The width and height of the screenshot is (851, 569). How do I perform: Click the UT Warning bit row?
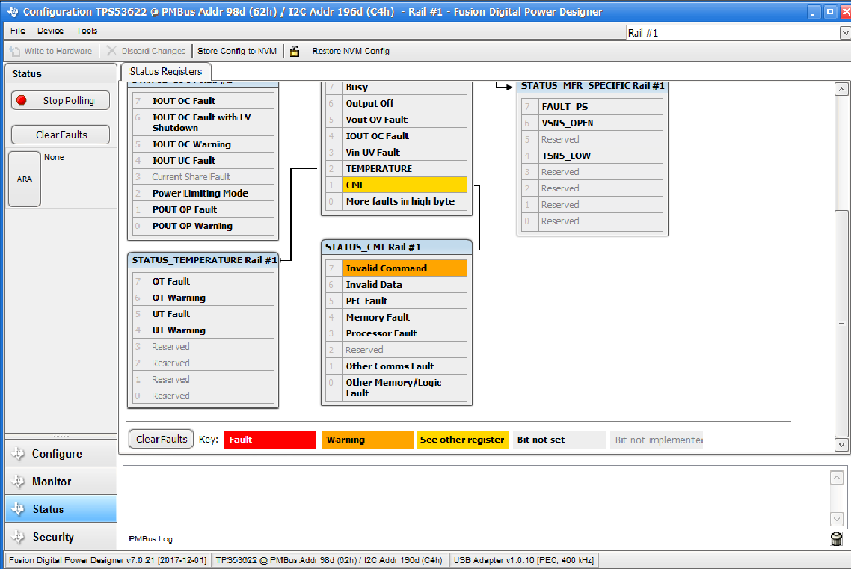(203, 330)
